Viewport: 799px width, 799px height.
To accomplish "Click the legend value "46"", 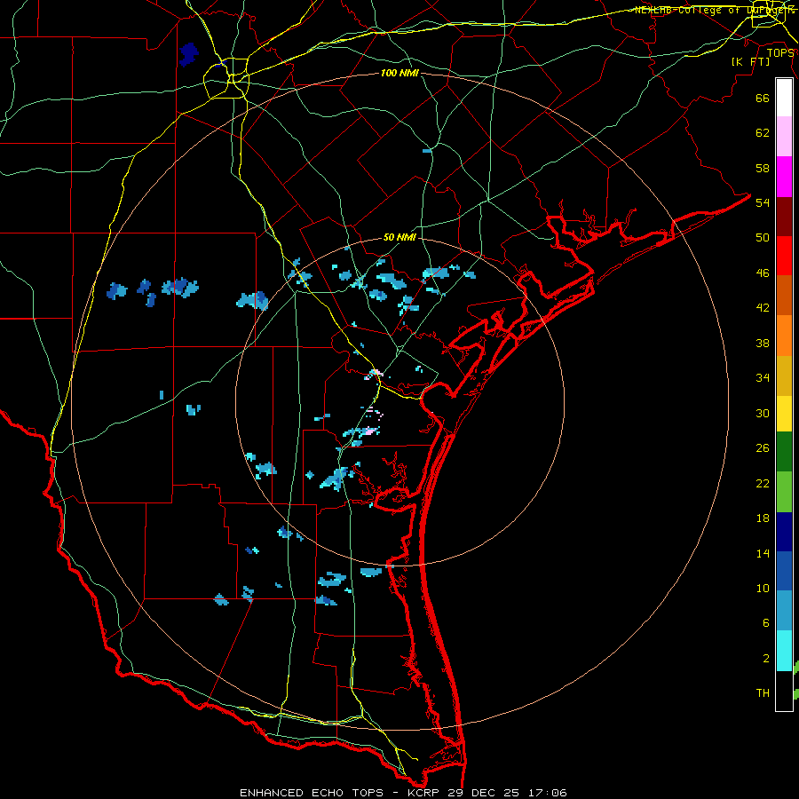I will click(763, 273).
